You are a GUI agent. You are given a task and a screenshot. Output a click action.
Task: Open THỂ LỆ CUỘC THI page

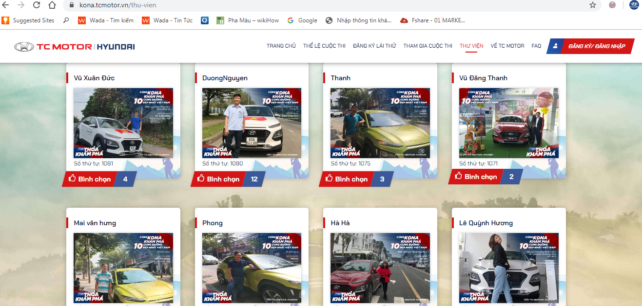tap(324, 46)
